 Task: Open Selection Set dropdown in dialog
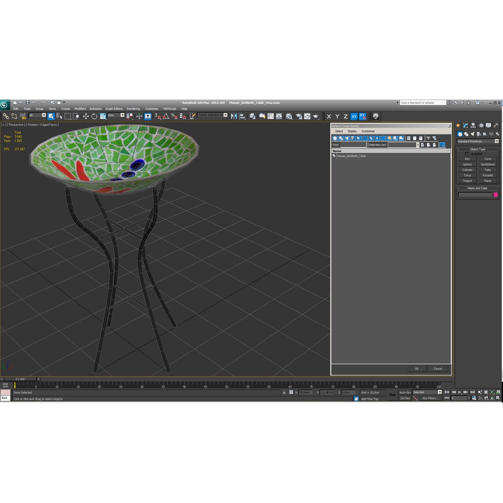click(x=403, y=145)
